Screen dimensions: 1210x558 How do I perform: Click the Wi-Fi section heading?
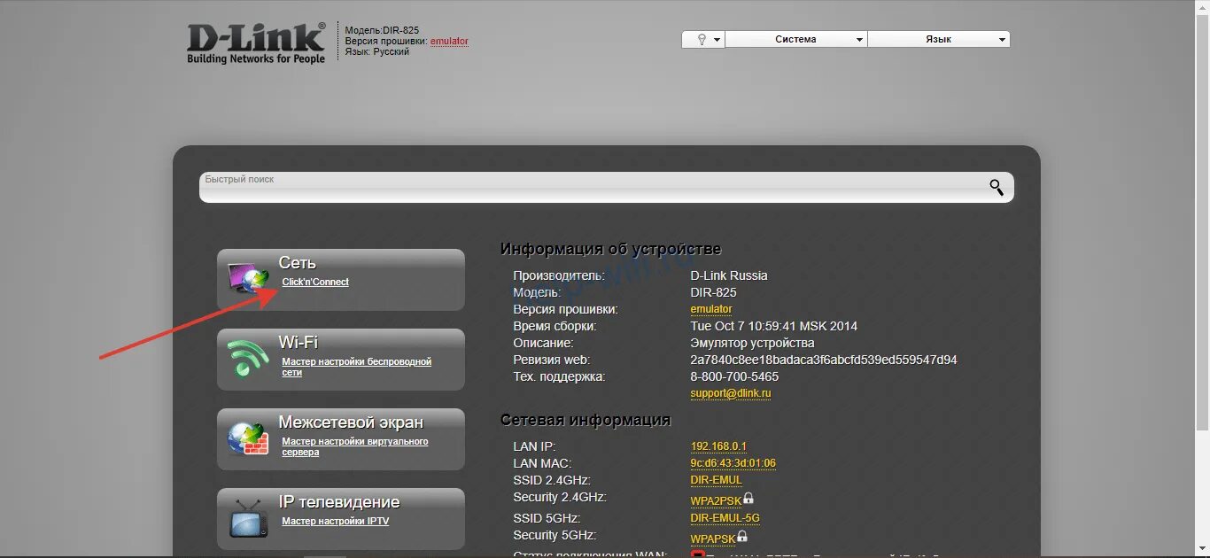tap(298, 342)
